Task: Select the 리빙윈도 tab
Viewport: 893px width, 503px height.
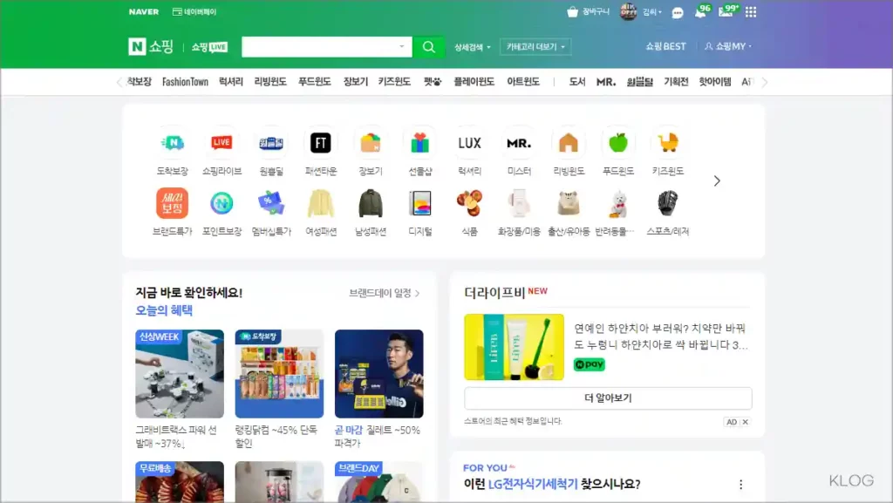Action: 270,82
